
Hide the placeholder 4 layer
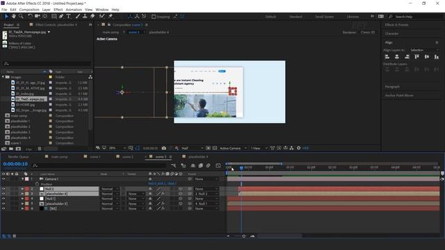(x=3, y=194)
